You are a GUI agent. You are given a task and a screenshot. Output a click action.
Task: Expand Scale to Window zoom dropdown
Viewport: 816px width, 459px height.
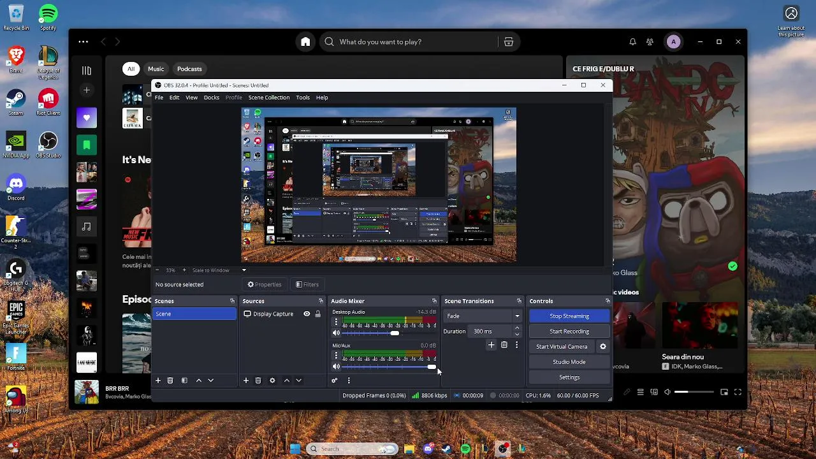244,270
